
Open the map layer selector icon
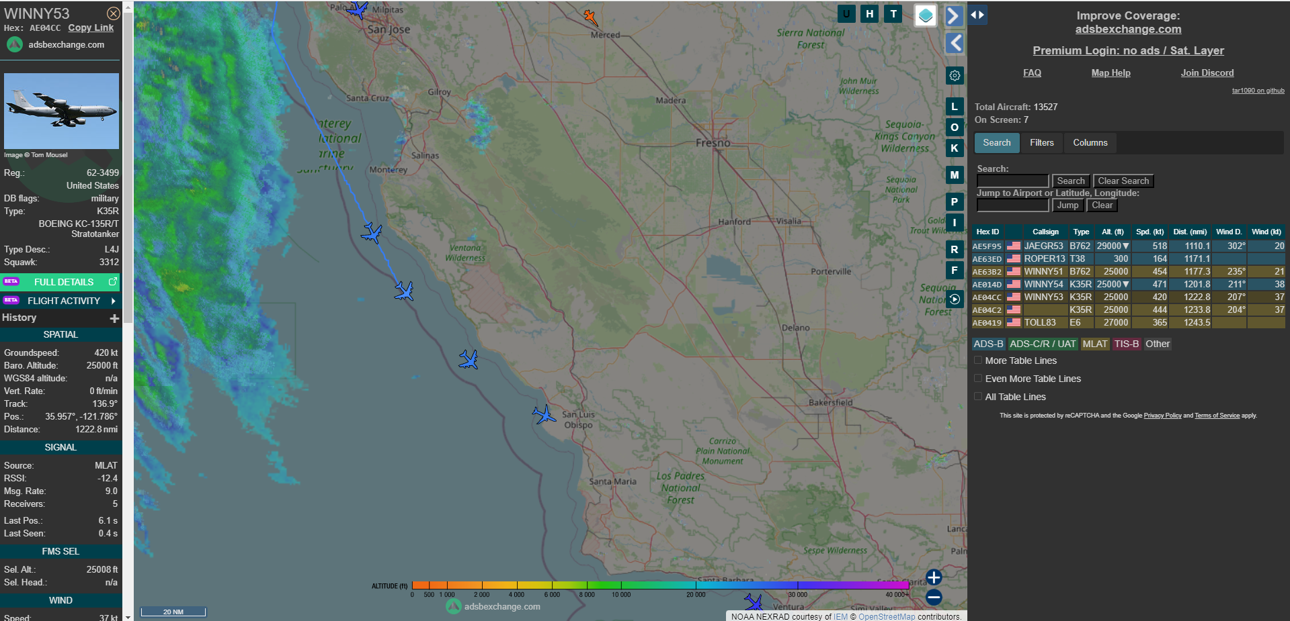click(x=926, y=15)
